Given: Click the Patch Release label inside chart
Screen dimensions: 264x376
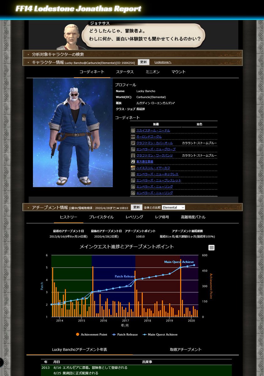Looking at the screenshot, I should coord(125,277).
